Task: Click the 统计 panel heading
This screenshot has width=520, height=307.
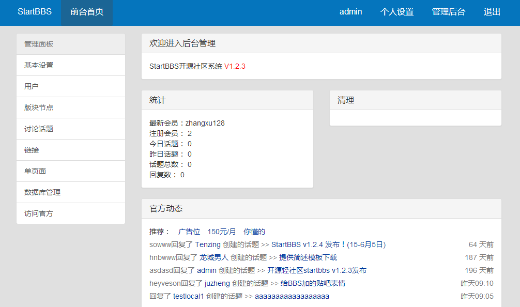Action: (158, 100)
